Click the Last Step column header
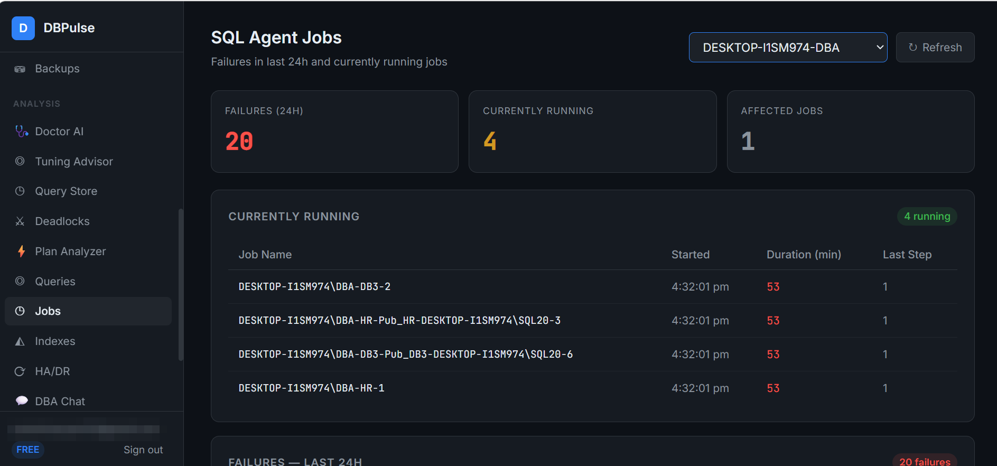Screen dimensions: 997x466 (907, 255)
